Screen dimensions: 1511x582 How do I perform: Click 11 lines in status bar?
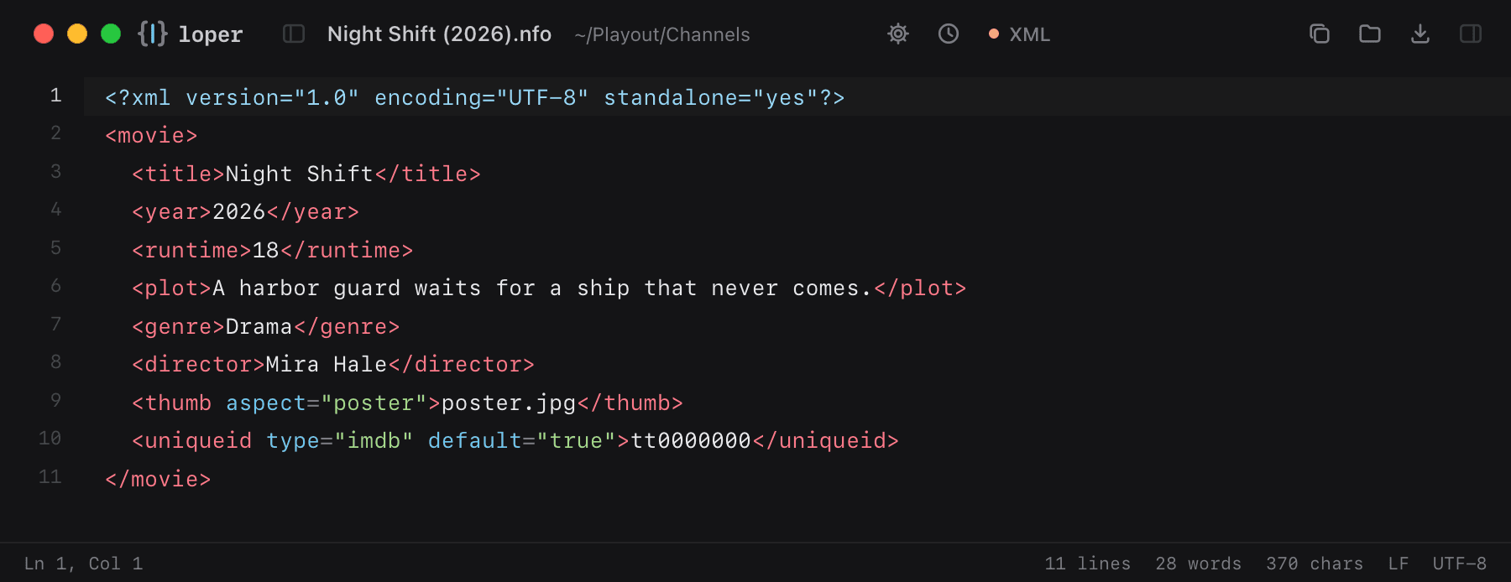pyautogui.click(x=1088, y=564)
